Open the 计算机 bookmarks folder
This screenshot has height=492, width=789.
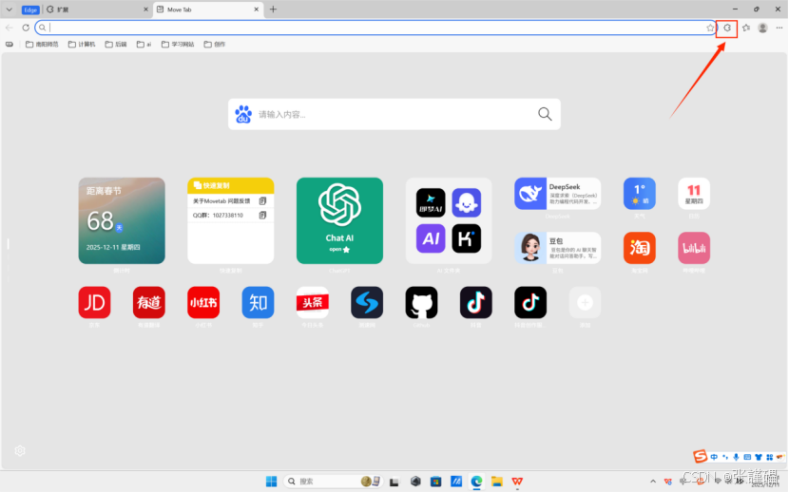tap(82, 45)
